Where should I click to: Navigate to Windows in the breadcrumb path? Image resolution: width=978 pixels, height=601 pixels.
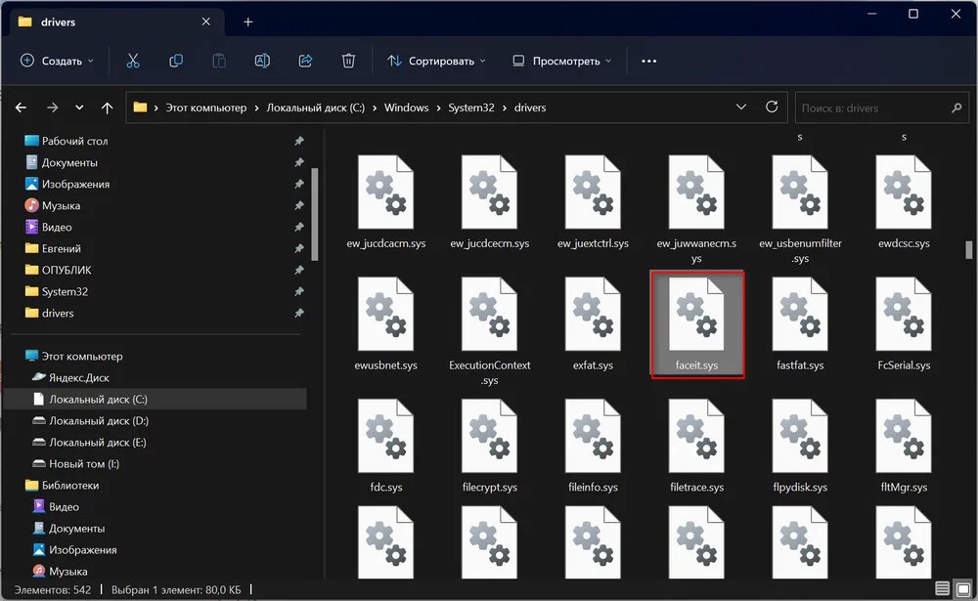point(407,107)
